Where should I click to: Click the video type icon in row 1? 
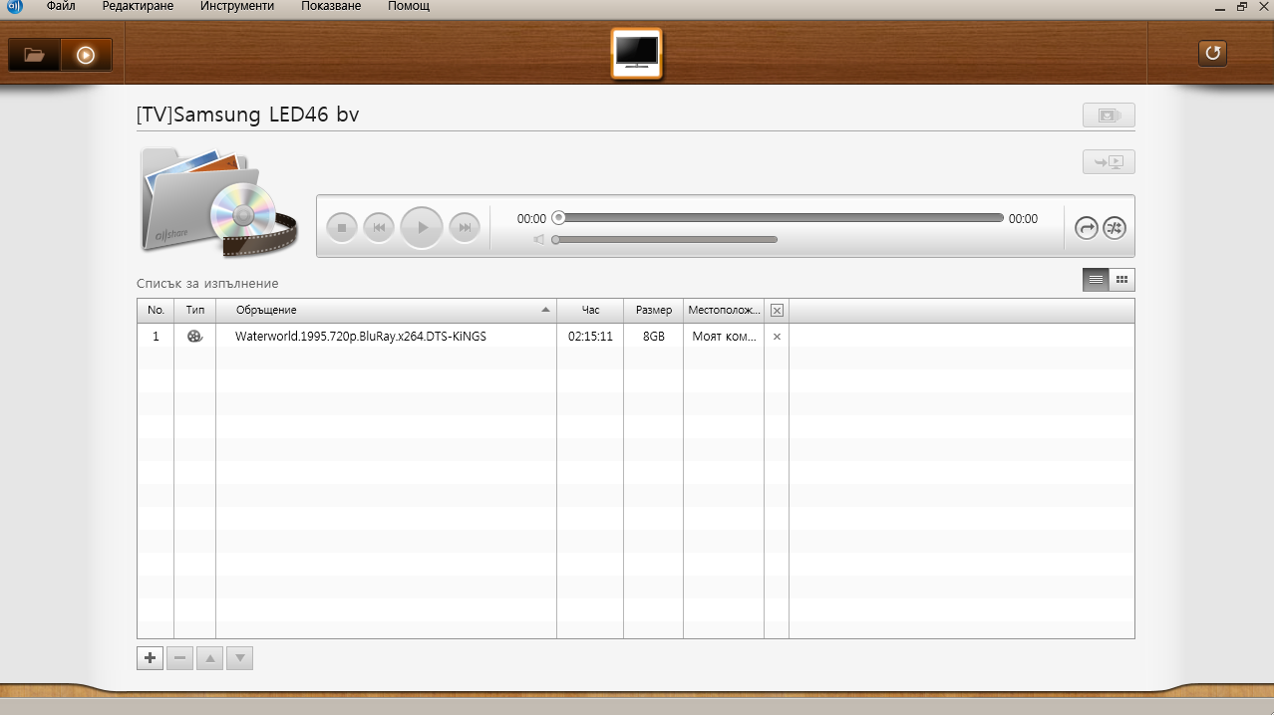point(195,337)
